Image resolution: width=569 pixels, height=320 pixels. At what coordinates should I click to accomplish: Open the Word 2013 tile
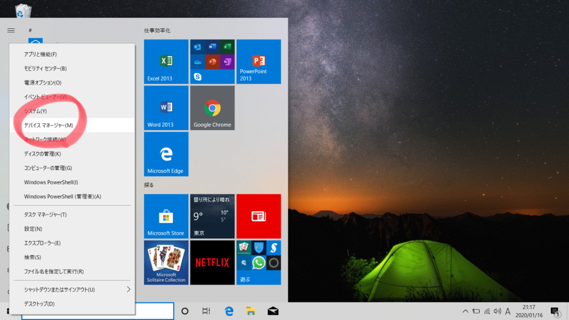[x=166, y=108]
